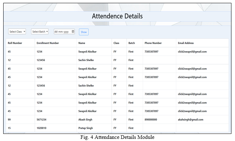The image size is (235, 141).
Task: Click FY in the Pratap Singh row
Action: pyautogui.click(x=115, y=128)
